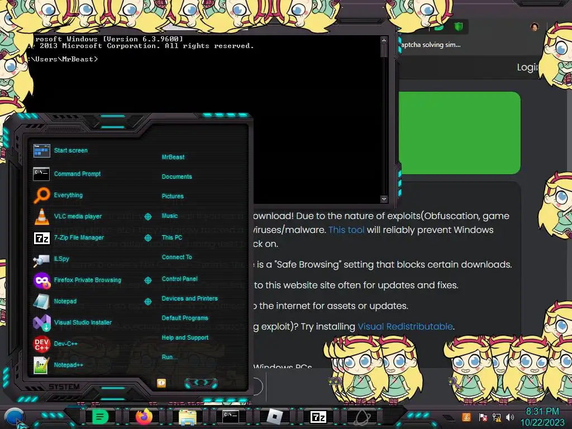Open 7-Zip taskbar button
Screen dimensions: 572x429
tap(318, 417)
